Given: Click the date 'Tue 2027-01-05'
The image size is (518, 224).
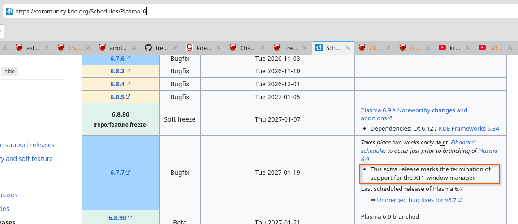Looking at the screenshot, I should point(277,97).
